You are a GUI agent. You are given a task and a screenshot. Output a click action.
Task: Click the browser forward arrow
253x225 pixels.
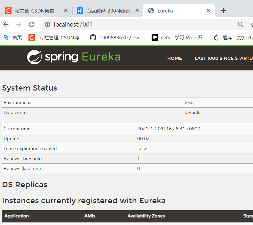[19, 24]
